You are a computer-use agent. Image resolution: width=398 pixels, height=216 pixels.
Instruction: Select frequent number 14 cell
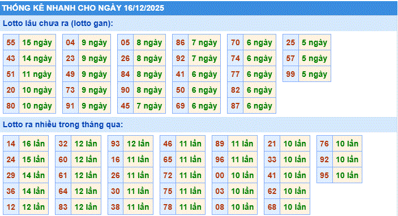tap(11, 144)
